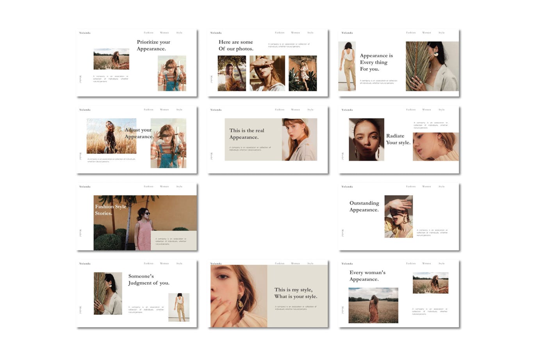Click 'Style' nav link on Radiate Your style slide
This screenshot has width=535, height=356.
point(441,110)
